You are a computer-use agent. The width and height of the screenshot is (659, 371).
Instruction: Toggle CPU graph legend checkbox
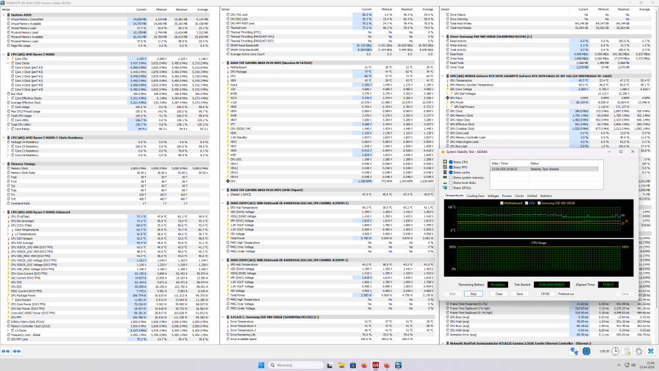pos(527,203)
